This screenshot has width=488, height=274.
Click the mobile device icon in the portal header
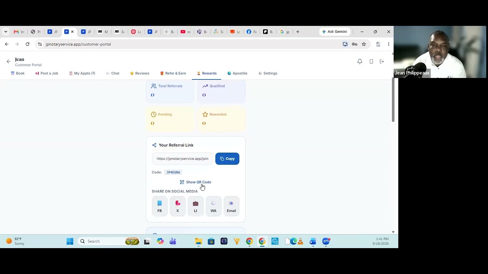pos(371,61)
